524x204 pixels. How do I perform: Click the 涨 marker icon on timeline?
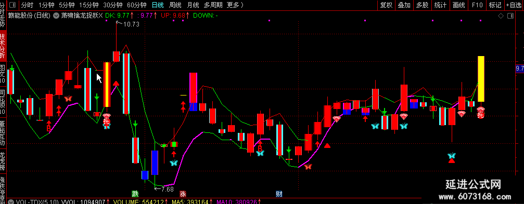tap(183, 194)
